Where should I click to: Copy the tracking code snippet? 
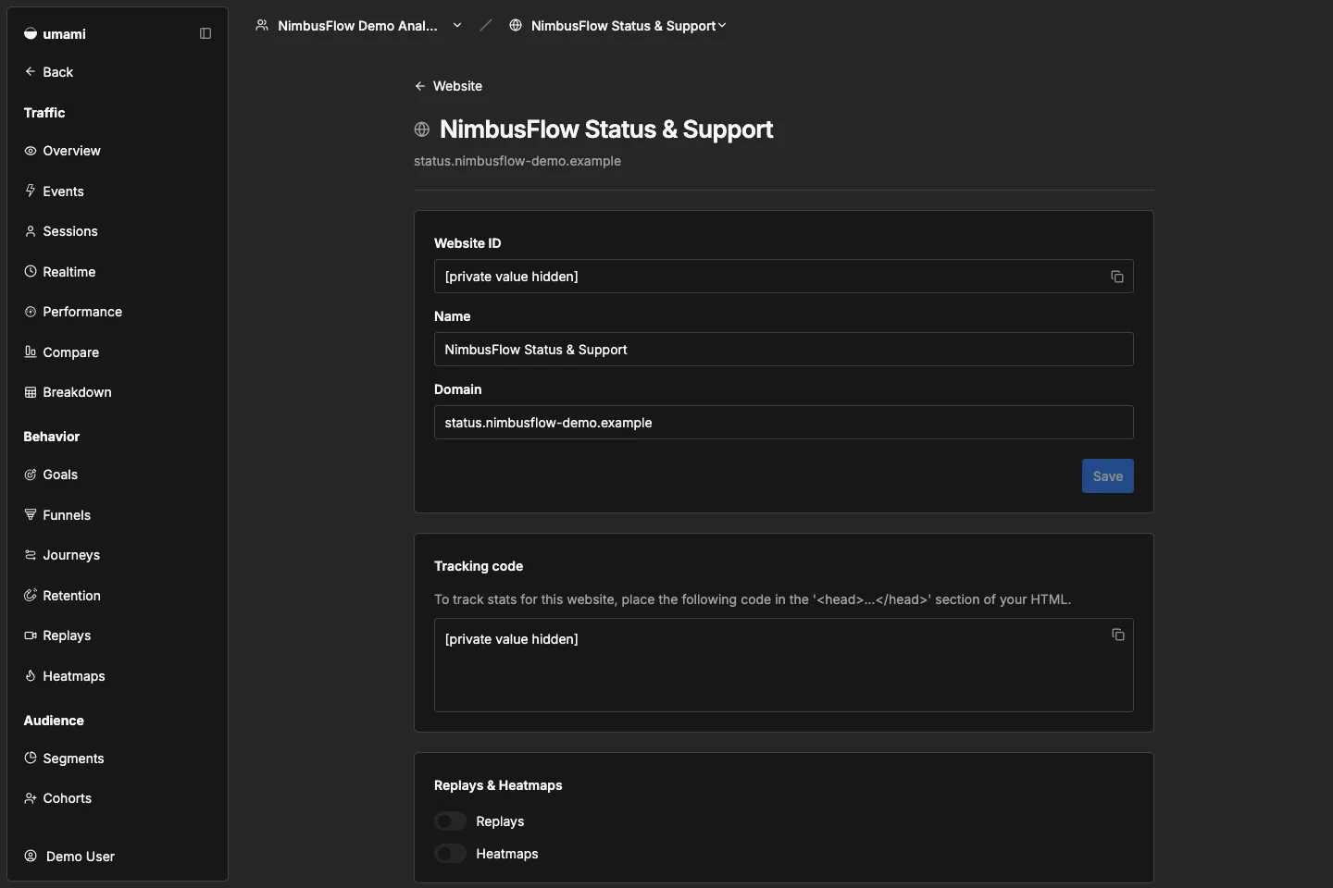[1117, 635]
